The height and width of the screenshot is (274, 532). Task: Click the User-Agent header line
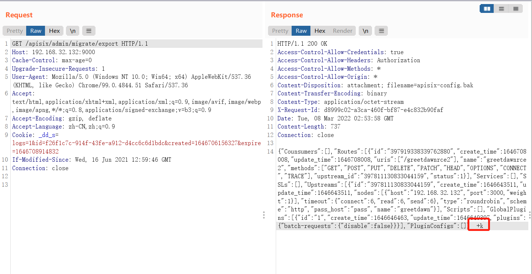pos(132,81)
